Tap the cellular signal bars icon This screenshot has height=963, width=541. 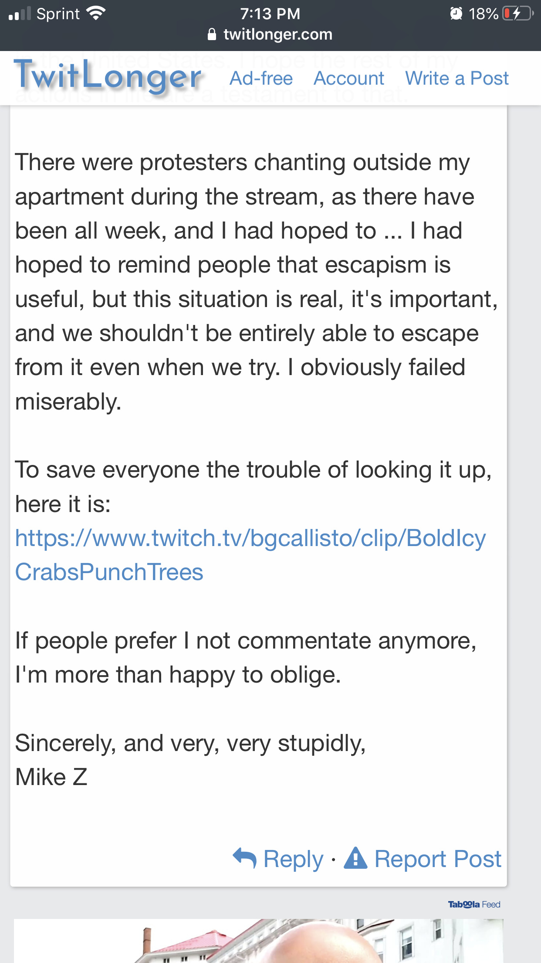click(20, 14)
